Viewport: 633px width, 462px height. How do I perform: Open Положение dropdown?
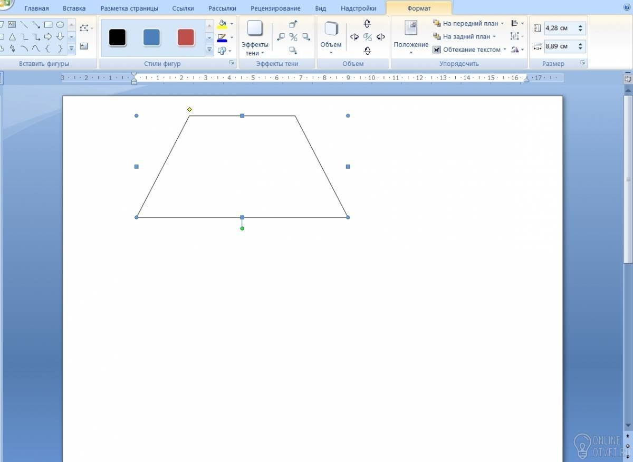(x=411, y=38)
